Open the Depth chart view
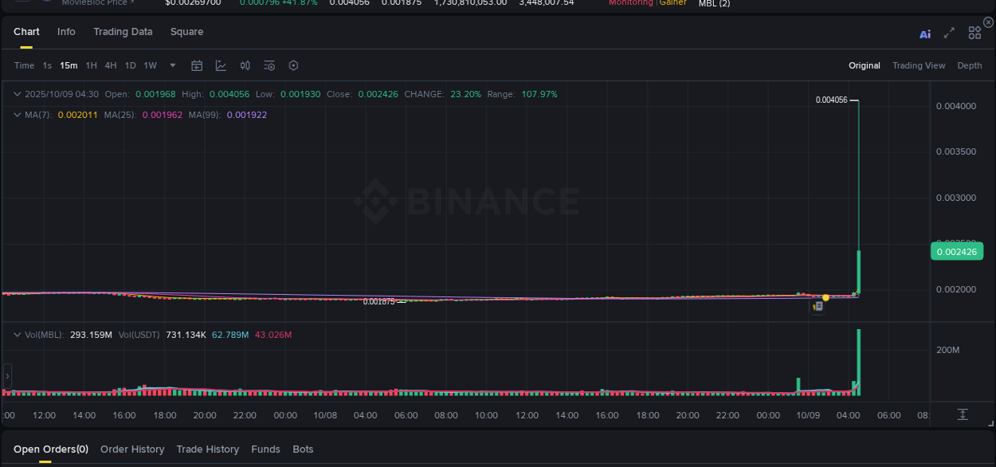Viewport: 996px width, 467px height. click(970, 65)
